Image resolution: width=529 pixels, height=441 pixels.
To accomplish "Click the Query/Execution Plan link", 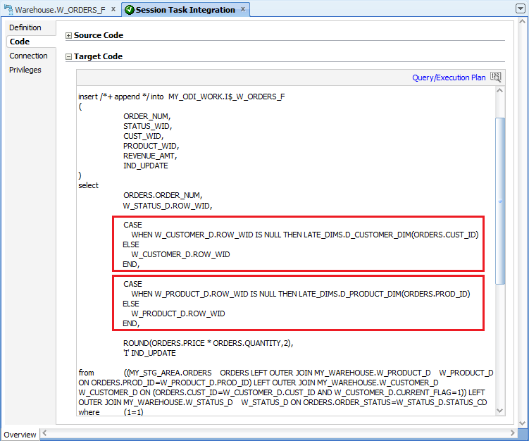I will pos(449,77).
